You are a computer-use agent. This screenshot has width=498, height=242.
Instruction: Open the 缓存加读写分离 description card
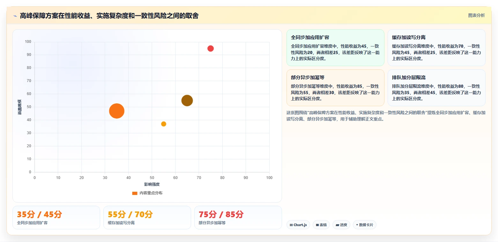pyautogui.click(x=436, y=48)
